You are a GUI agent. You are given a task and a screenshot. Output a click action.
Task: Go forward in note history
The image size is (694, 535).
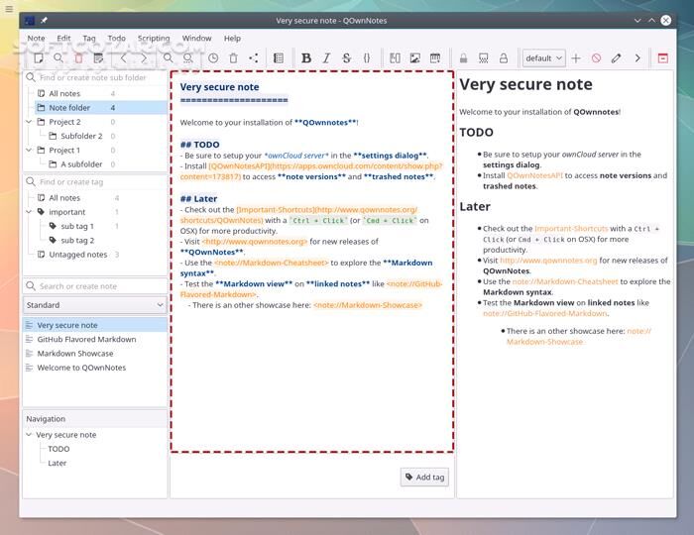144,57
